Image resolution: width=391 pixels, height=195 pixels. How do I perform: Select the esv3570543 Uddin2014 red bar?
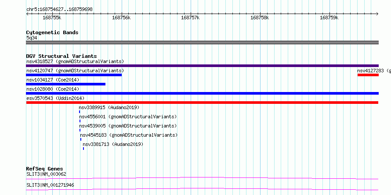[x=202, y=103]
